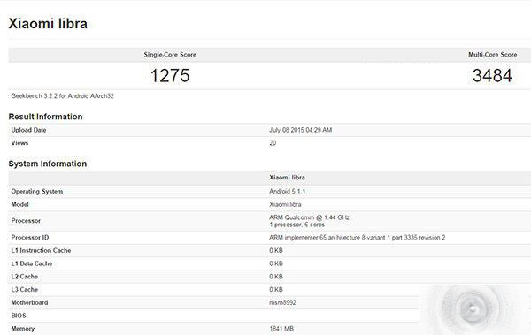Click the 'ARM implementer 65 architecture 8' value
This screenshot has height=335, width=531.
[x=358, y=238]
